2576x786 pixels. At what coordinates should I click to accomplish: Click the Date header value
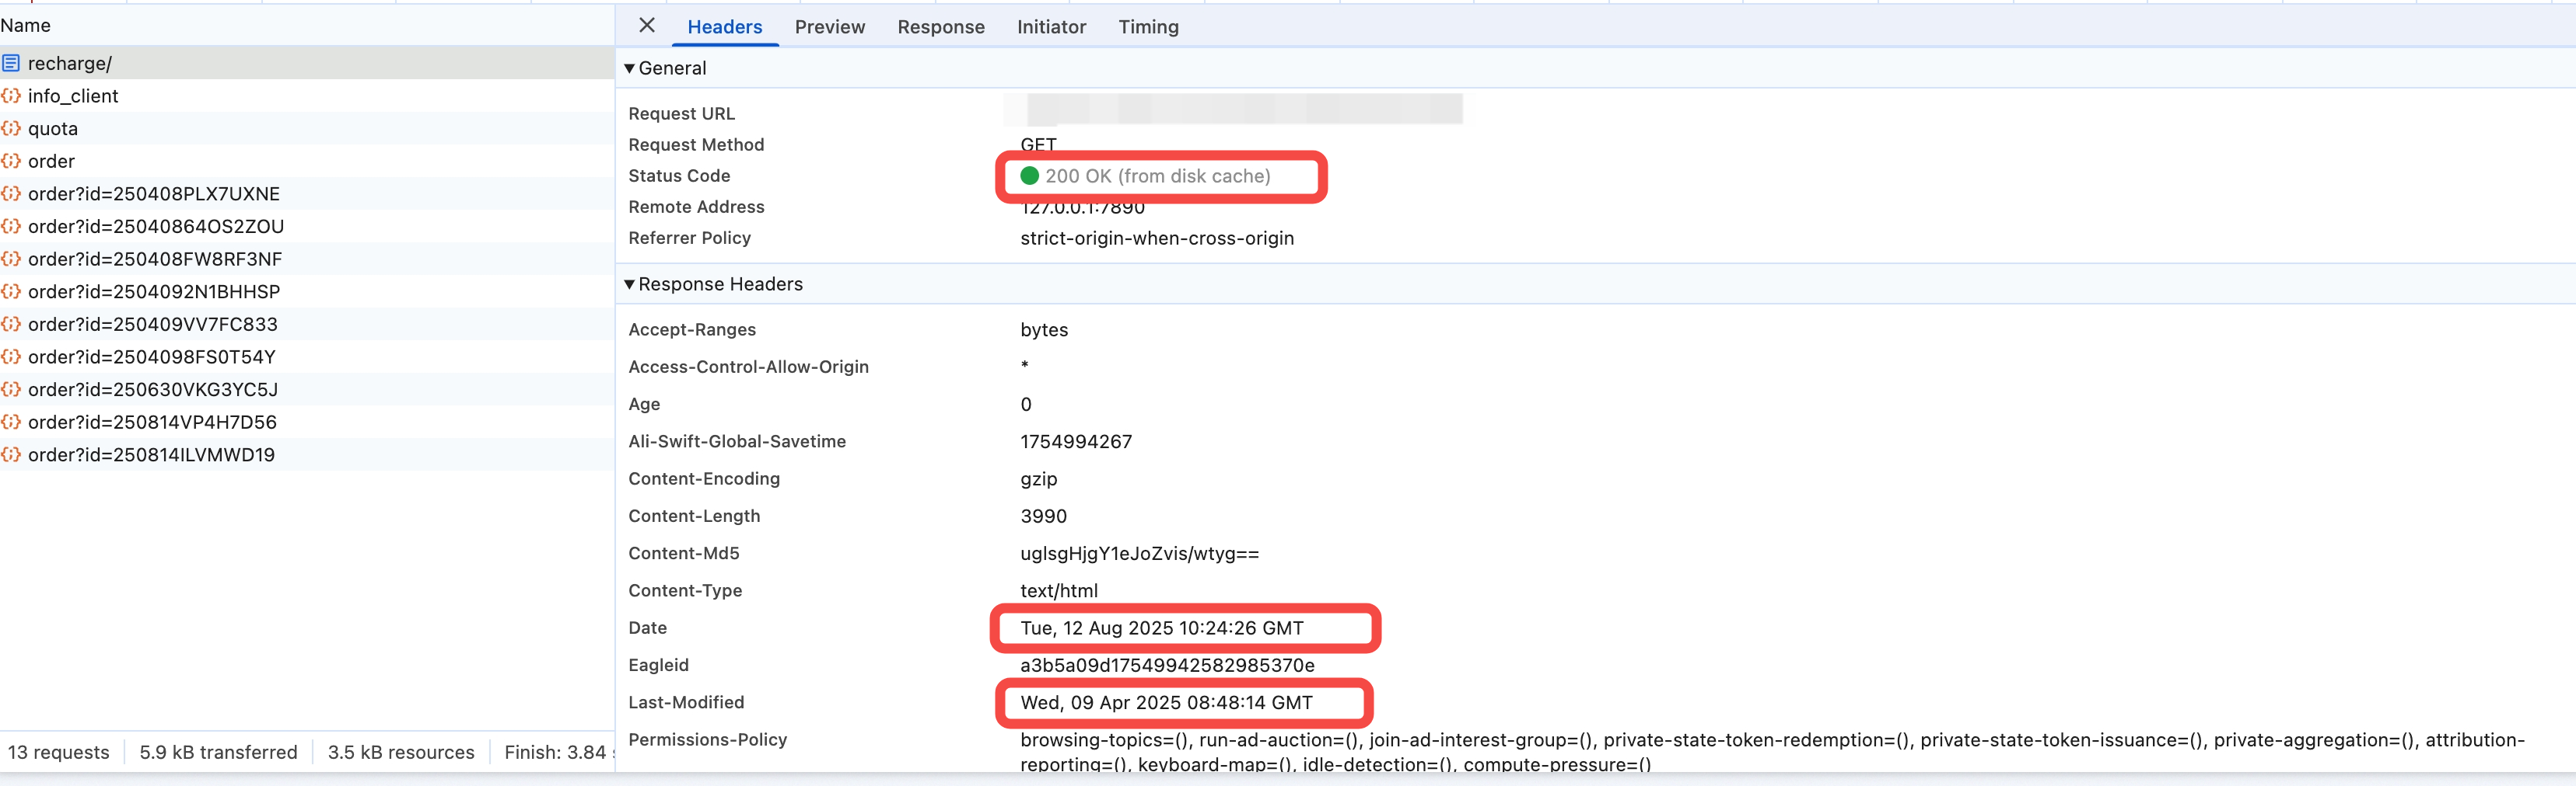[1162, 628]
